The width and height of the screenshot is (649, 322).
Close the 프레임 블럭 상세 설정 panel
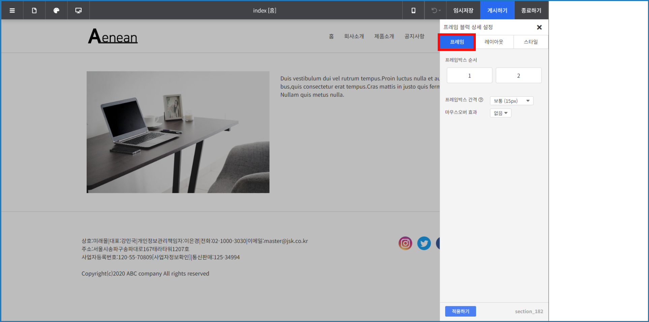539,27
